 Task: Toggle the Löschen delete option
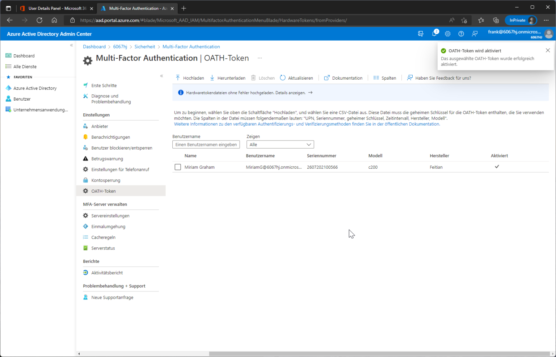[263, 78]
